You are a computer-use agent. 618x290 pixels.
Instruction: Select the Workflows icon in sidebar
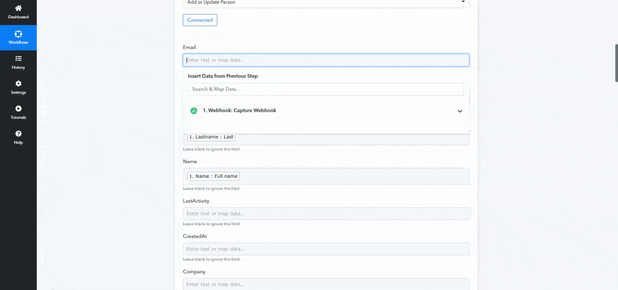point(18,34)
